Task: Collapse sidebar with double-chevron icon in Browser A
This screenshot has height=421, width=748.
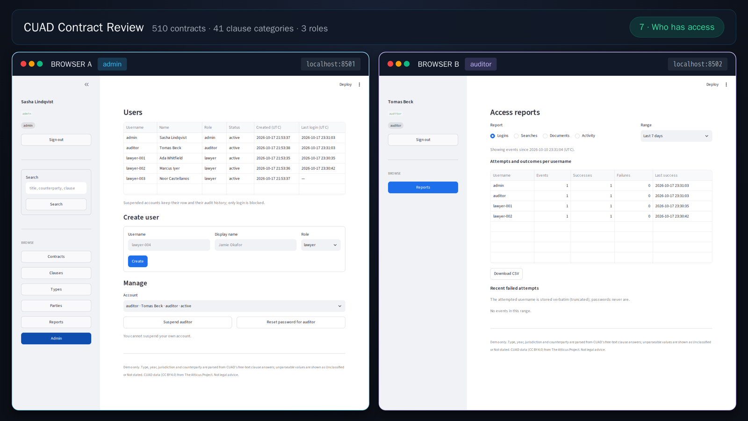Action: tap(86, 85)
